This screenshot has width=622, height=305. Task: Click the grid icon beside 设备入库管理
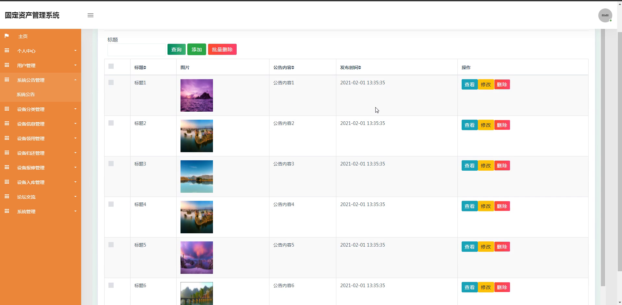tap(7, 182)
